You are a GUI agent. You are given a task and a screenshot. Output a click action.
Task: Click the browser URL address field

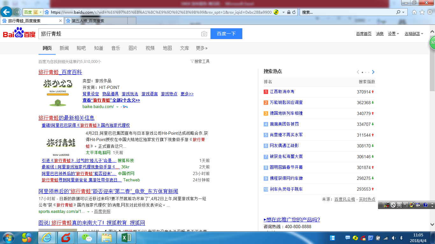click(x=161, y=12)
